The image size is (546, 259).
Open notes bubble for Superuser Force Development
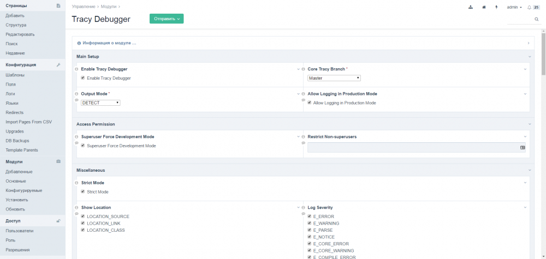click(76, 143)
